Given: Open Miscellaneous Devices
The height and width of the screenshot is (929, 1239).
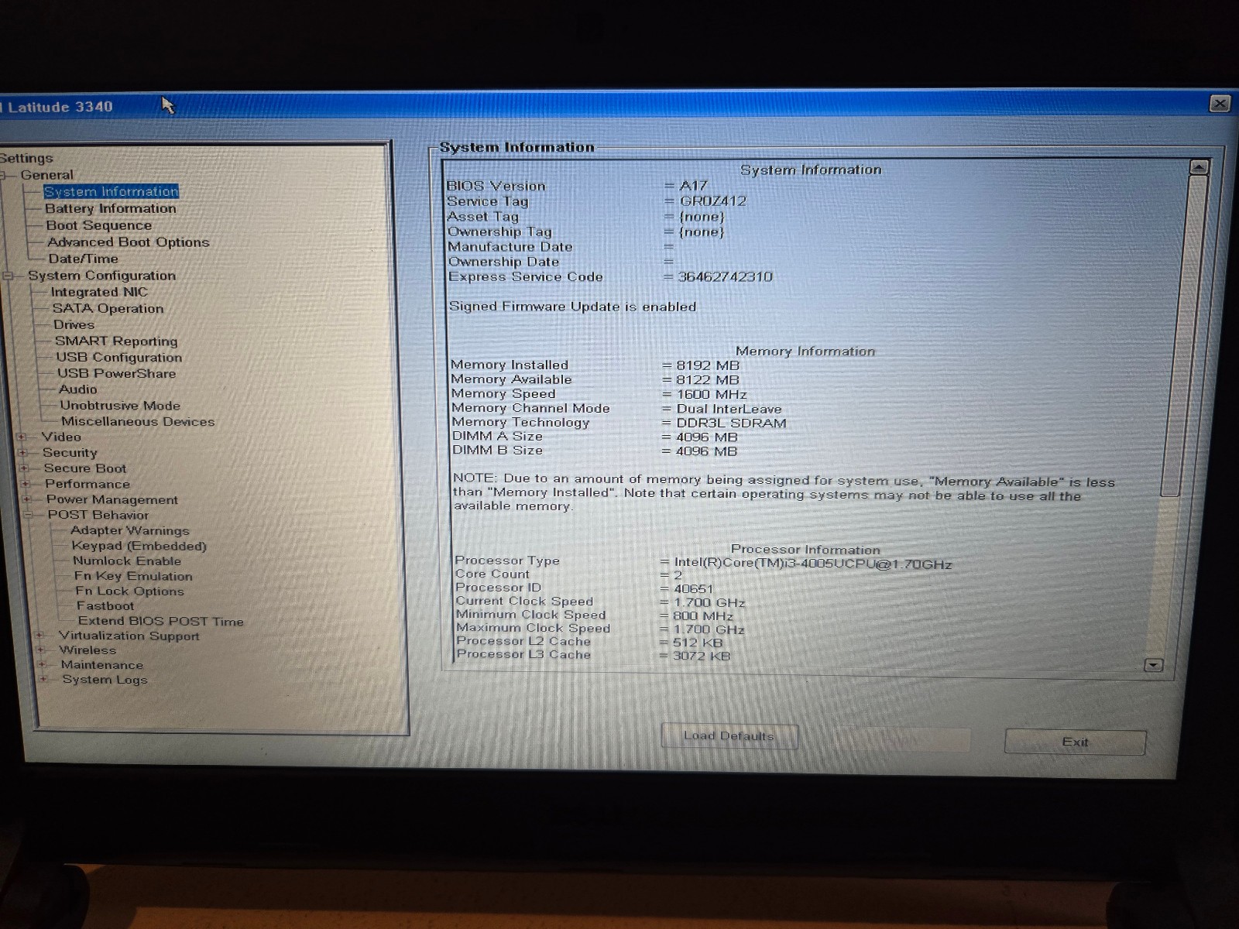Looking at the screenshot, I should (x=138, y=421).
